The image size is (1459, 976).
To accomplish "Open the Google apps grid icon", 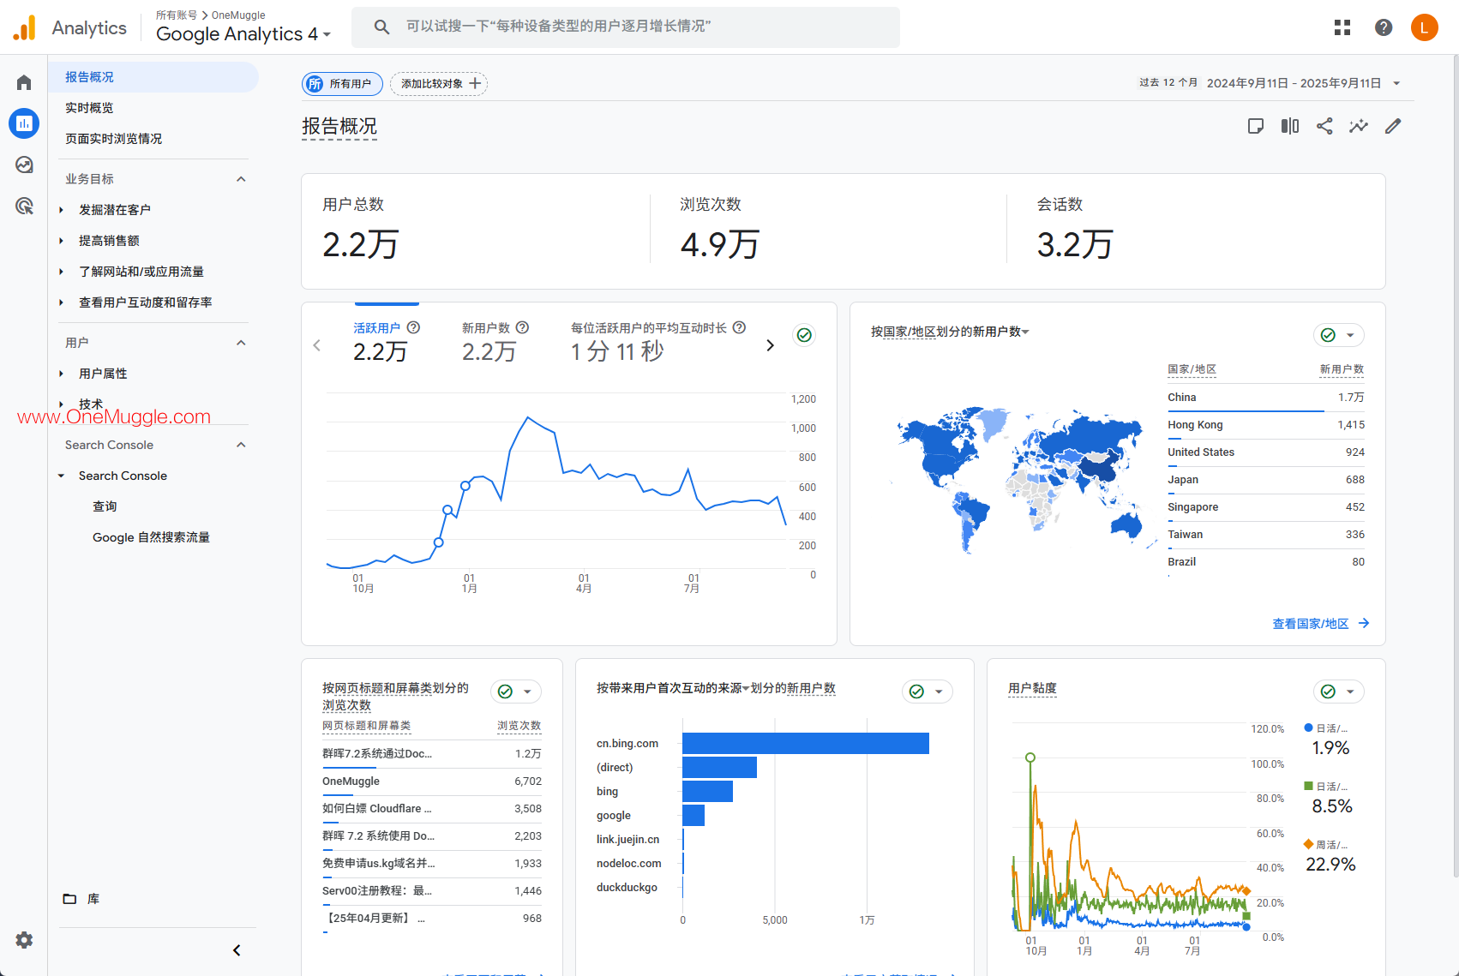I will pyautogui.click(x=1342, y=27).
